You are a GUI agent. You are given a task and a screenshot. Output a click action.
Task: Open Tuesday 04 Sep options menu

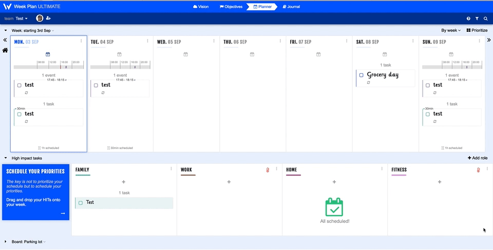pyautogui.click(x=147, y=41)
